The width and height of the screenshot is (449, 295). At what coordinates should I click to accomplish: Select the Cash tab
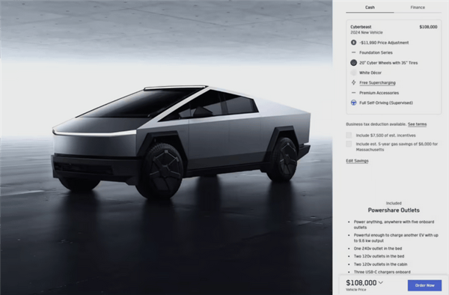370,7
